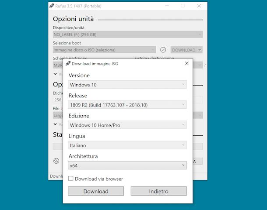The image size is (267, 210).
Task: Open the Selezione boot dropdown in Rufus window
Action: (104, 50)
